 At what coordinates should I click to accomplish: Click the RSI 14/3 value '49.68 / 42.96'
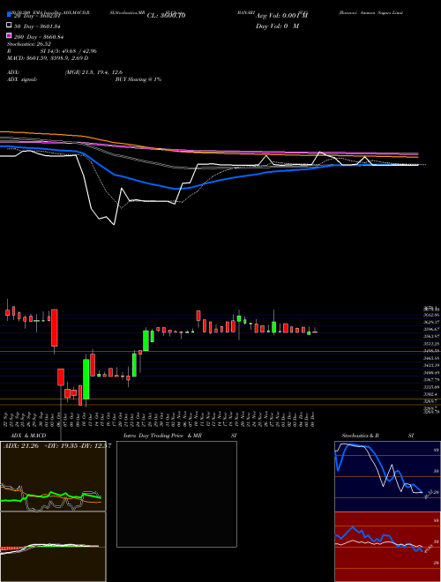tap(80, 51)
